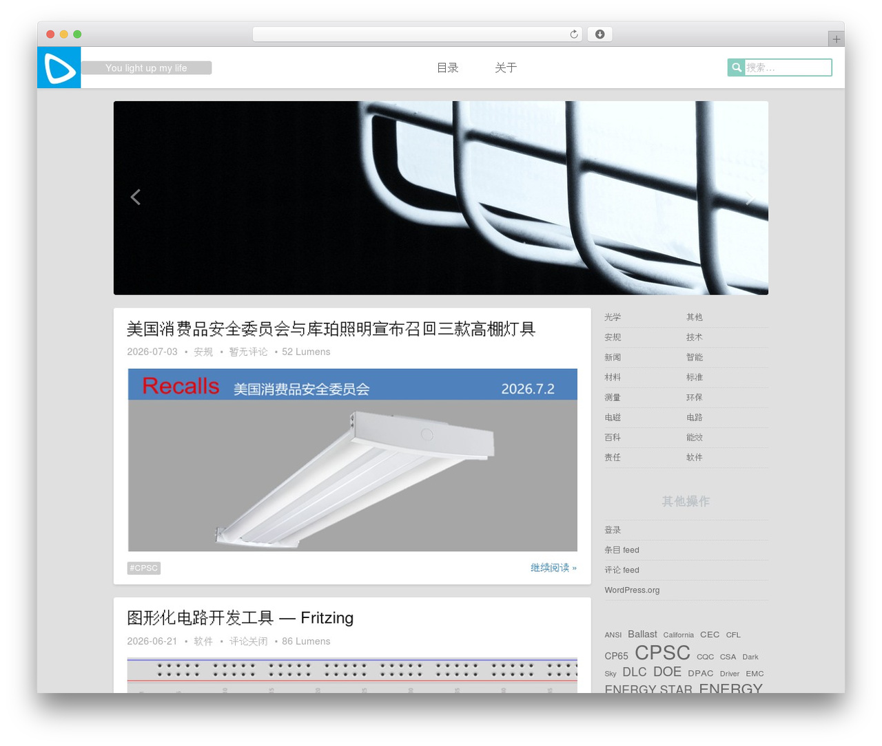Open the 关于 menu item
The width and height of the screenshot is (882, 746).
pos(506,67)
